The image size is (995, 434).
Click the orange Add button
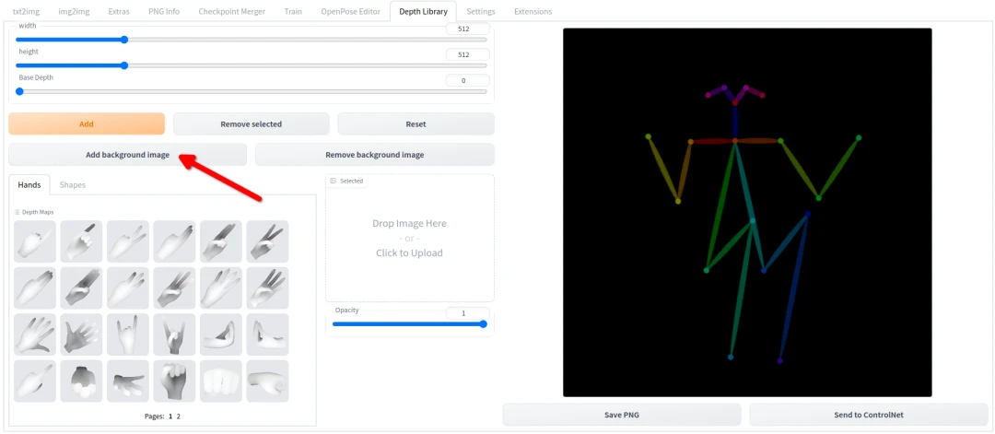[87, 123]
